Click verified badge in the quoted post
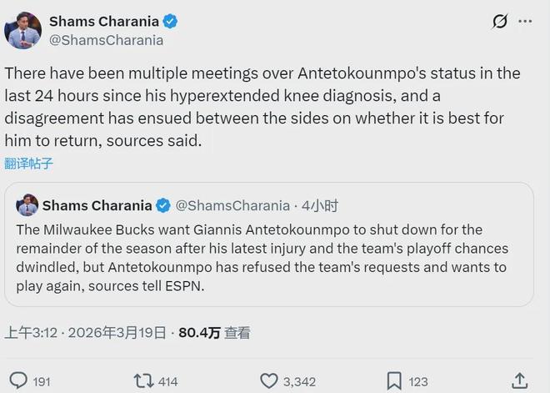Screen dimensions: 550x393 pyautogui.click(x=163, y=205)
